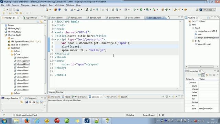This screenshot has height=124, width=220.
Task: Switch to the Source editor view
Action: tap(52, 92)
